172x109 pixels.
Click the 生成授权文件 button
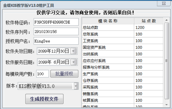(x=44, y=99)
